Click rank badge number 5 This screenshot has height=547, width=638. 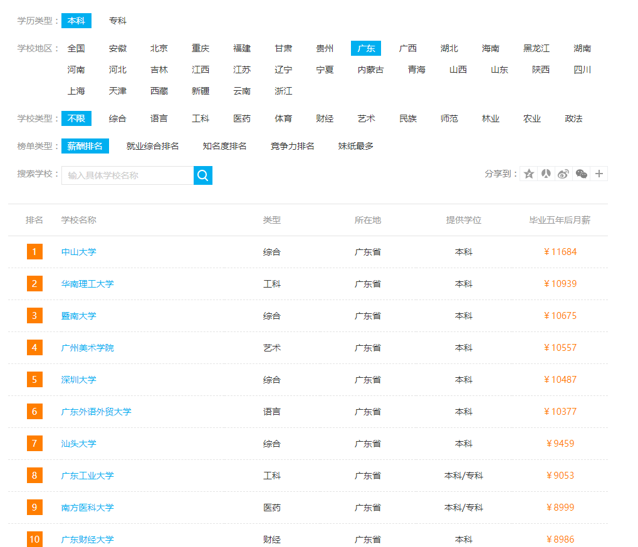pyautogui.click(x=34, y=380)
